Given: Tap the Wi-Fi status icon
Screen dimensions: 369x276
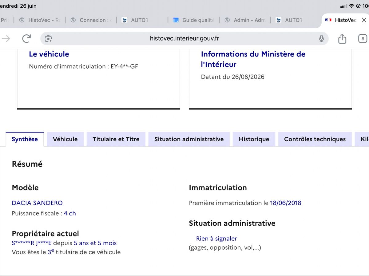Looking at the screenshot, I should (x=351, y=6).
